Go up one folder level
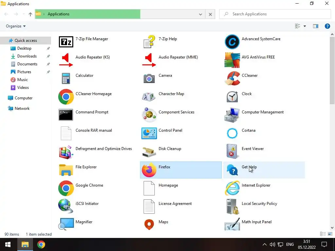335x251 pixels. [30, 14]
